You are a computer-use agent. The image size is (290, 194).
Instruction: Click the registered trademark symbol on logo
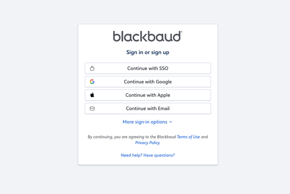(x=181, y=32)
